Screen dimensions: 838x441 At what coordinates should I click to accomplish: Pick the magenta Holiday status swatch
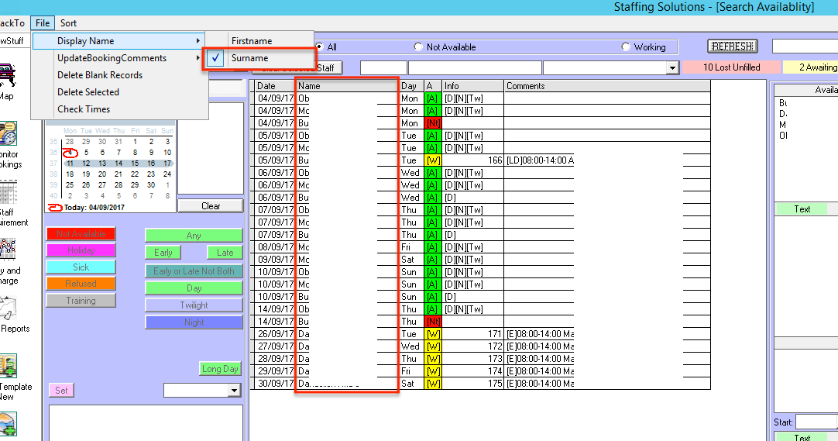click(81, 250)
